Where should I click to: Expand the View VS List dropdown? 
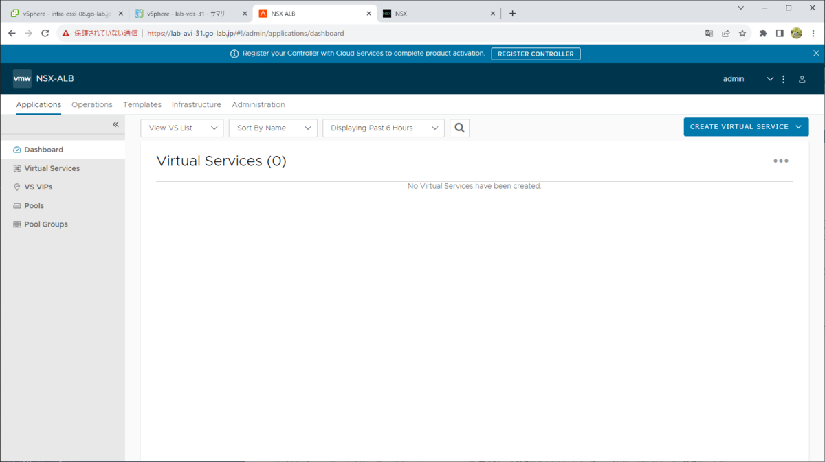[182, 128]
